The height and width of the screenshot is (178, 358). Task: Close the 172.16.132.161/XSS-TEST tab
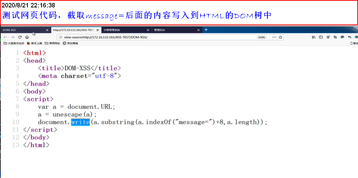coord(98,30)
